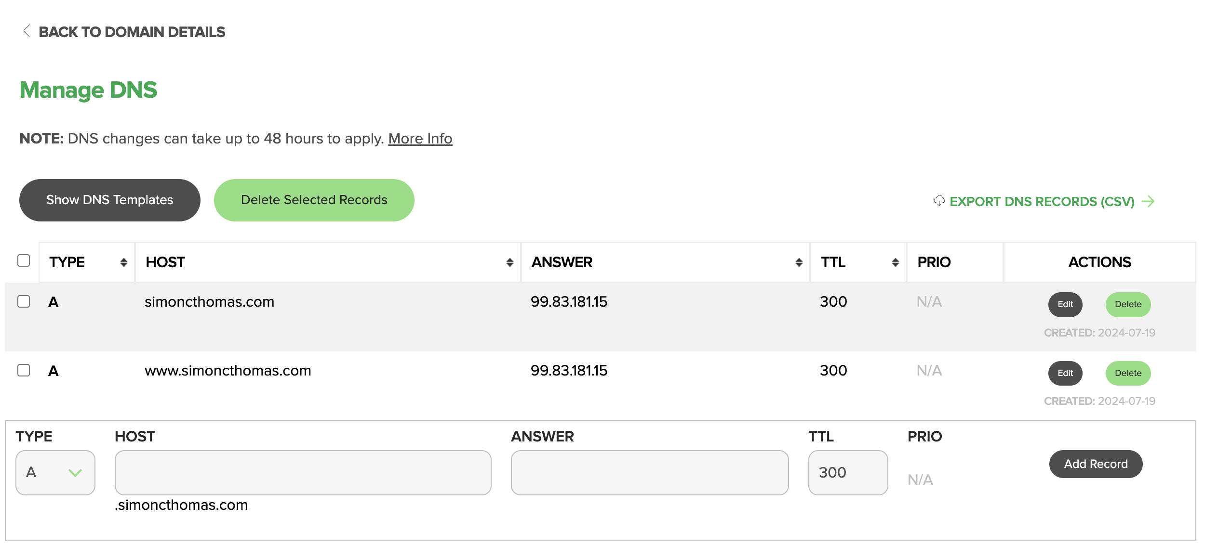This screenshot has height=544, width=1205.
Task: Delete the www.simoncthomas.com A record
Action: coord(1127,373)
